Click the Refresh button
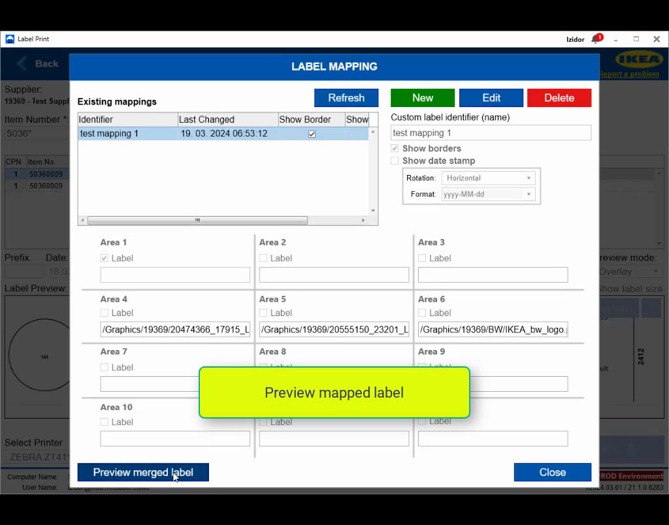Image resolution: width=669 pixels, height=525 pixels. tap(346, 98)
